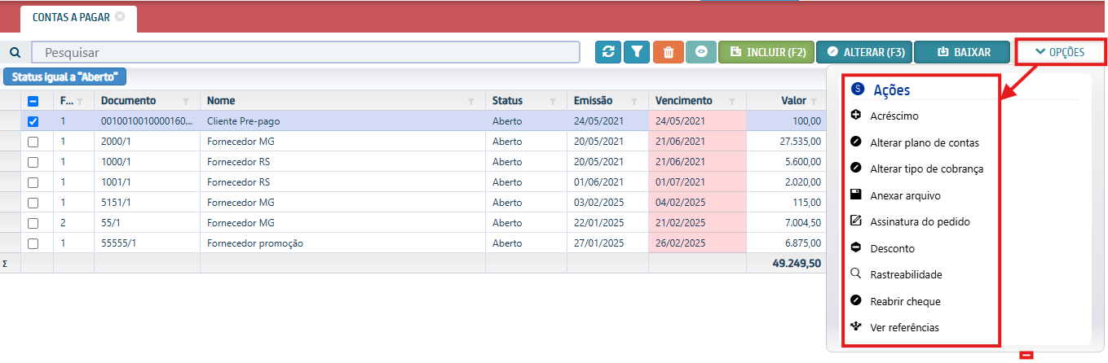The image size is (1108, 363).
Task: Expand the Opções dropdown
Action: pos(1060,52)
